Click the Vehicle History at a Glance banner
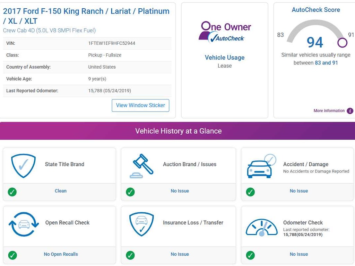 click(178, 131)
